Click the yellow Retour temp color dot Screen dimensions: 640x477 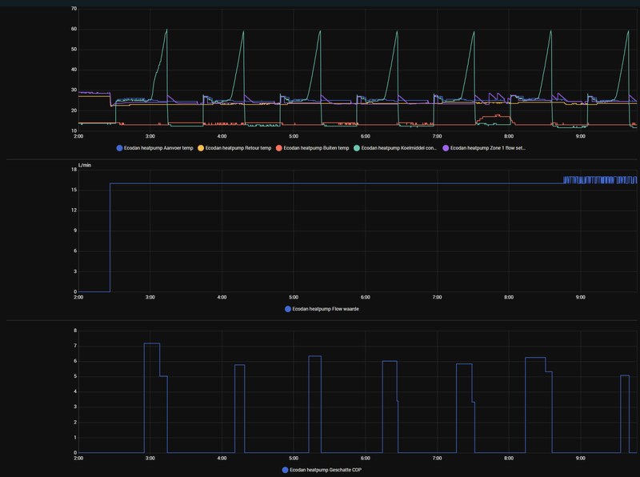pos(201,148)
